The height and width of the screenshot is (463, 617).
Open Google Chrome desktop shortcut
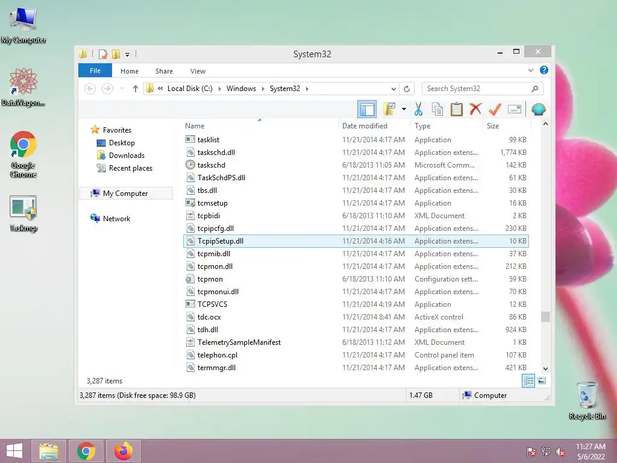[23, 154]
